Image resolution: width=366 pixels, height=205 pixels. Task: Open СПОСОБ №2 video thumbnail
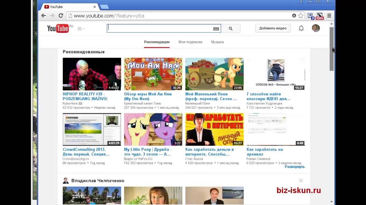pyautogui.click(x=276, y=74)
